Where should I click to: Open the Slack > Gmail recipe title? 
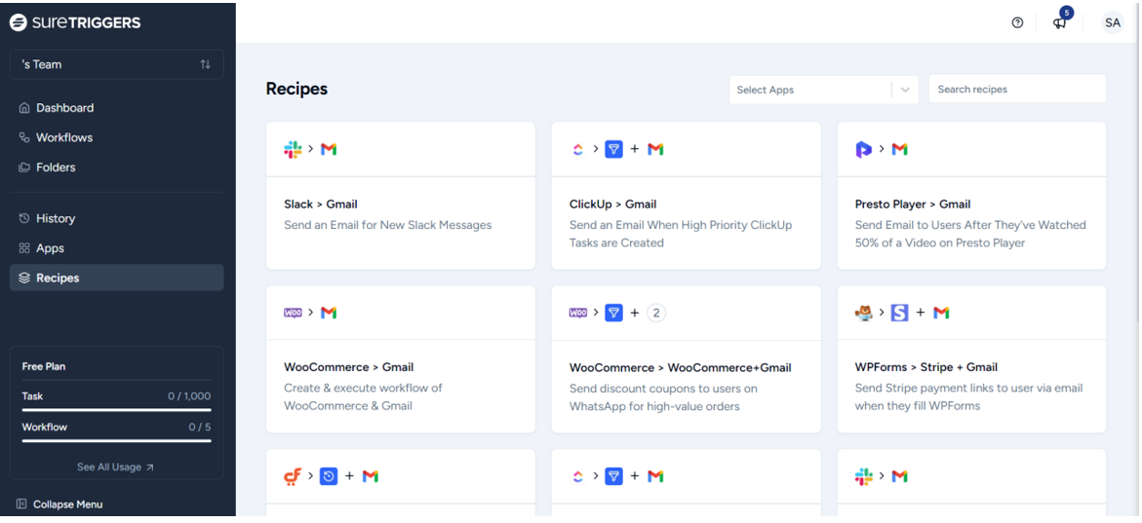[x=321, y=205]
